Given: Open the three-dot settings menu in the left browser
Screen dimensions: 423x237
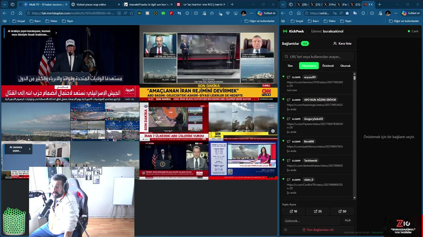Looking at the screenshot, I should (x=251, y=13).
